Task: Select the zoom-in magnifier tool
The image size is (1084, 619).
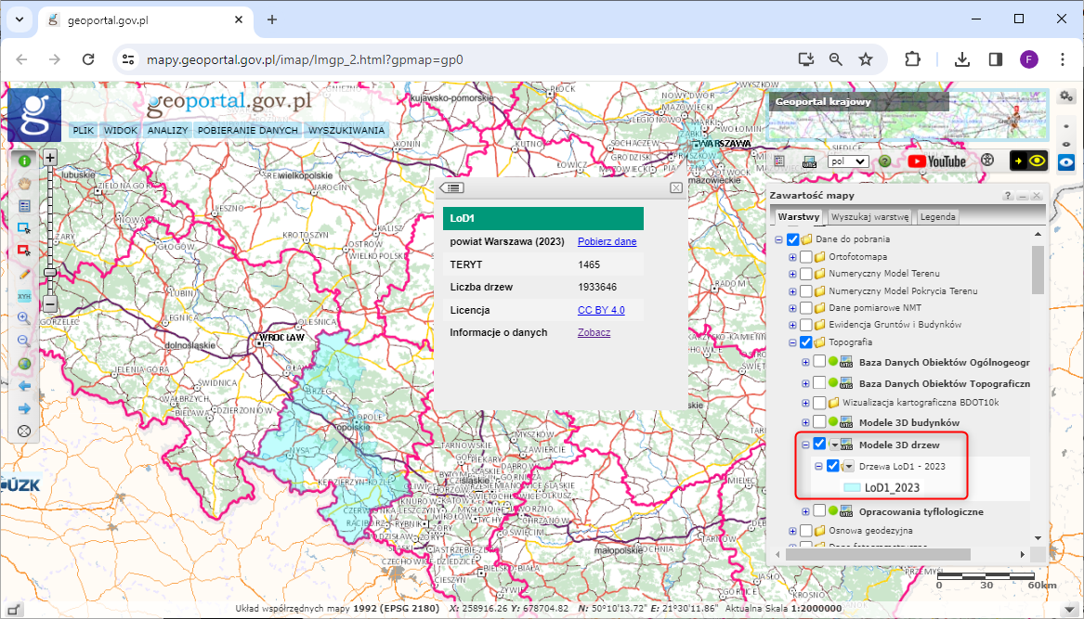Action: (x=24, y=317)
